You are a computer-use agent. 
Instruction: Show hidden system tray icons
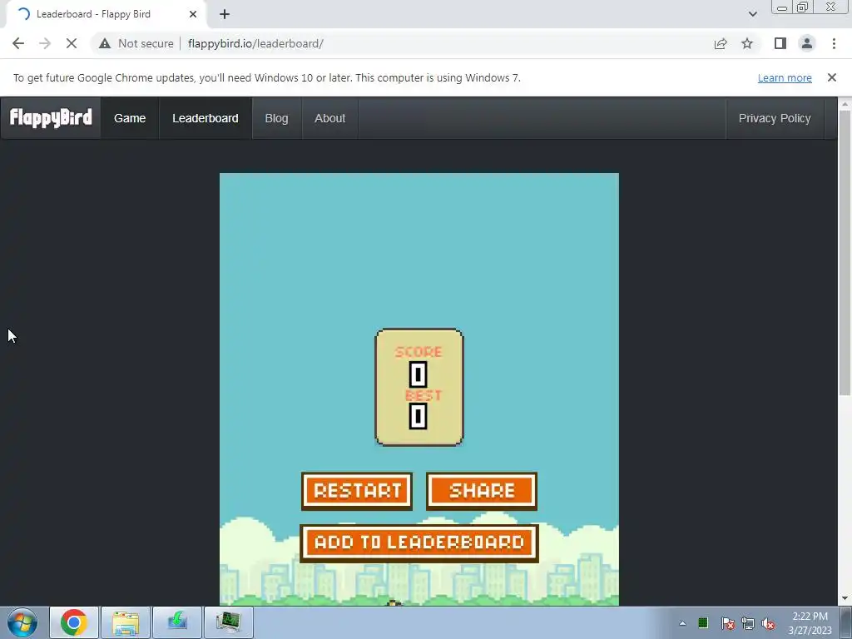point(682,623)
